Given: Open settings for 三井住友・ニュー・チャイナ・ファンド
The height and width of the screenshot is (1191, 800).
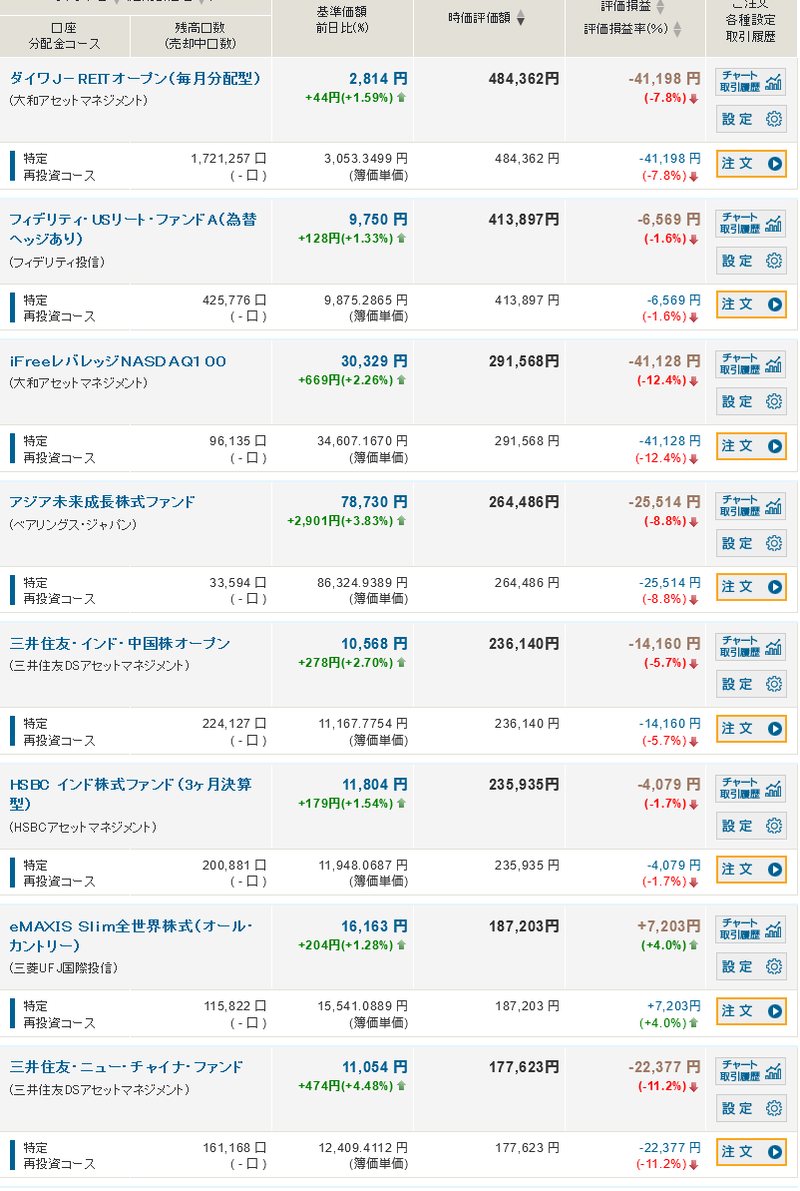Looking at the screenshot, I should tap(751, 1108).
